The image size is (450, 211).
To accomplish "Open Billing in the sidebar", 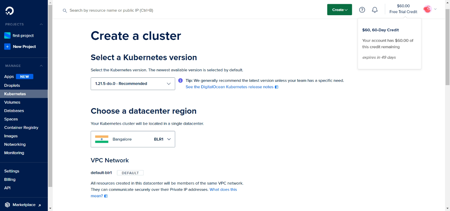I will tap(10, 179).
